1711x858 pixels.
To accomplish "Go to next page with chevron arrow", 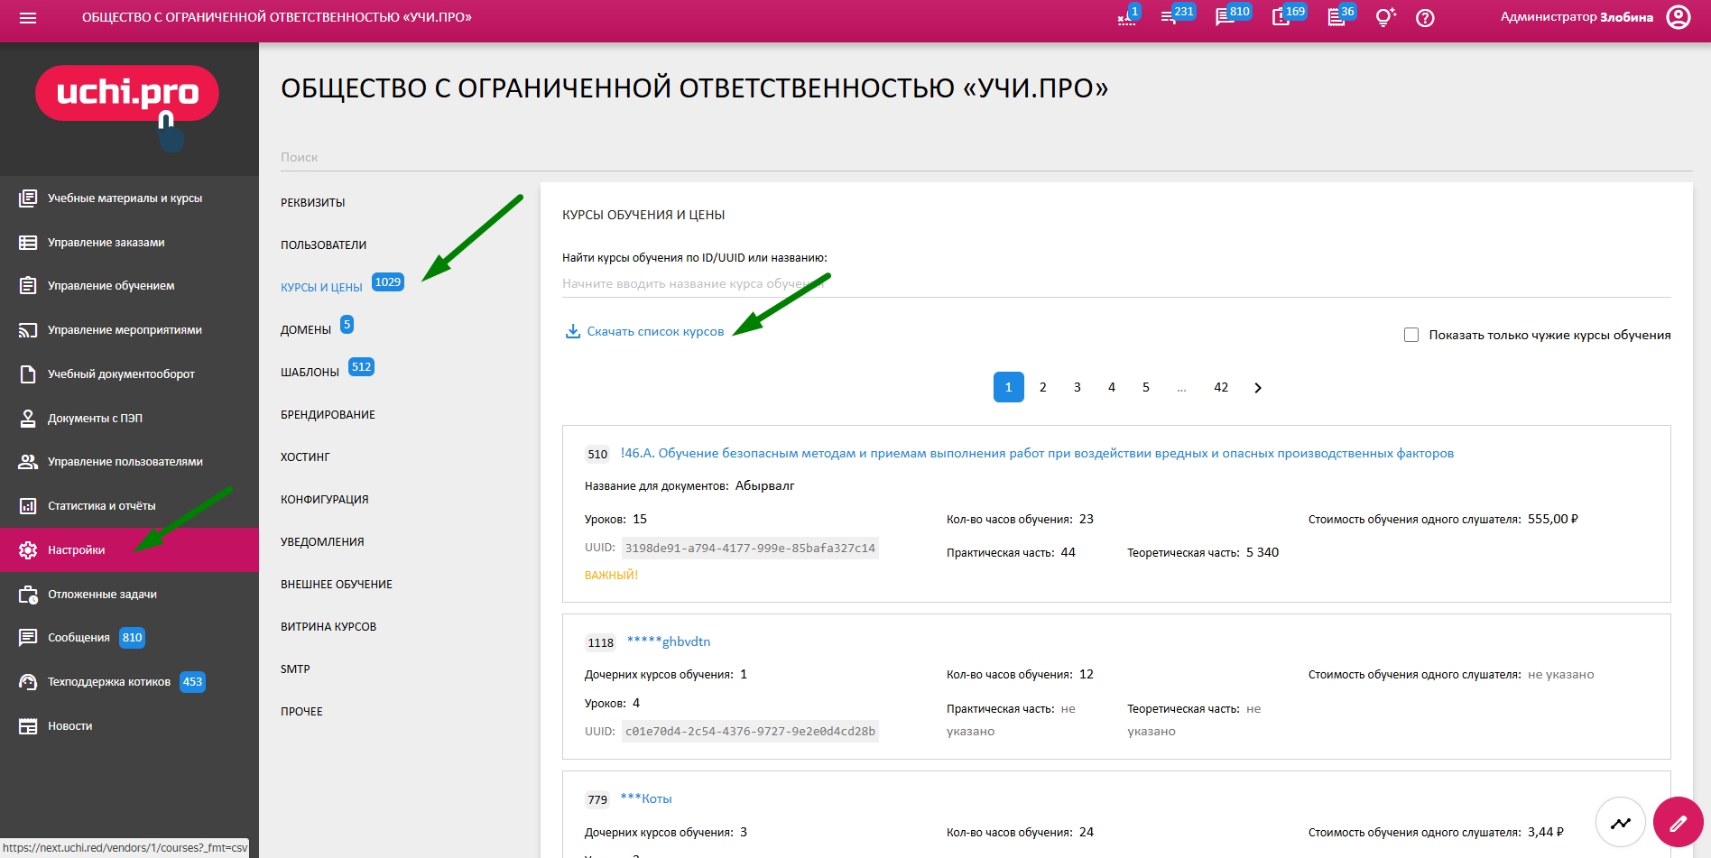I will coord(1258,387).
